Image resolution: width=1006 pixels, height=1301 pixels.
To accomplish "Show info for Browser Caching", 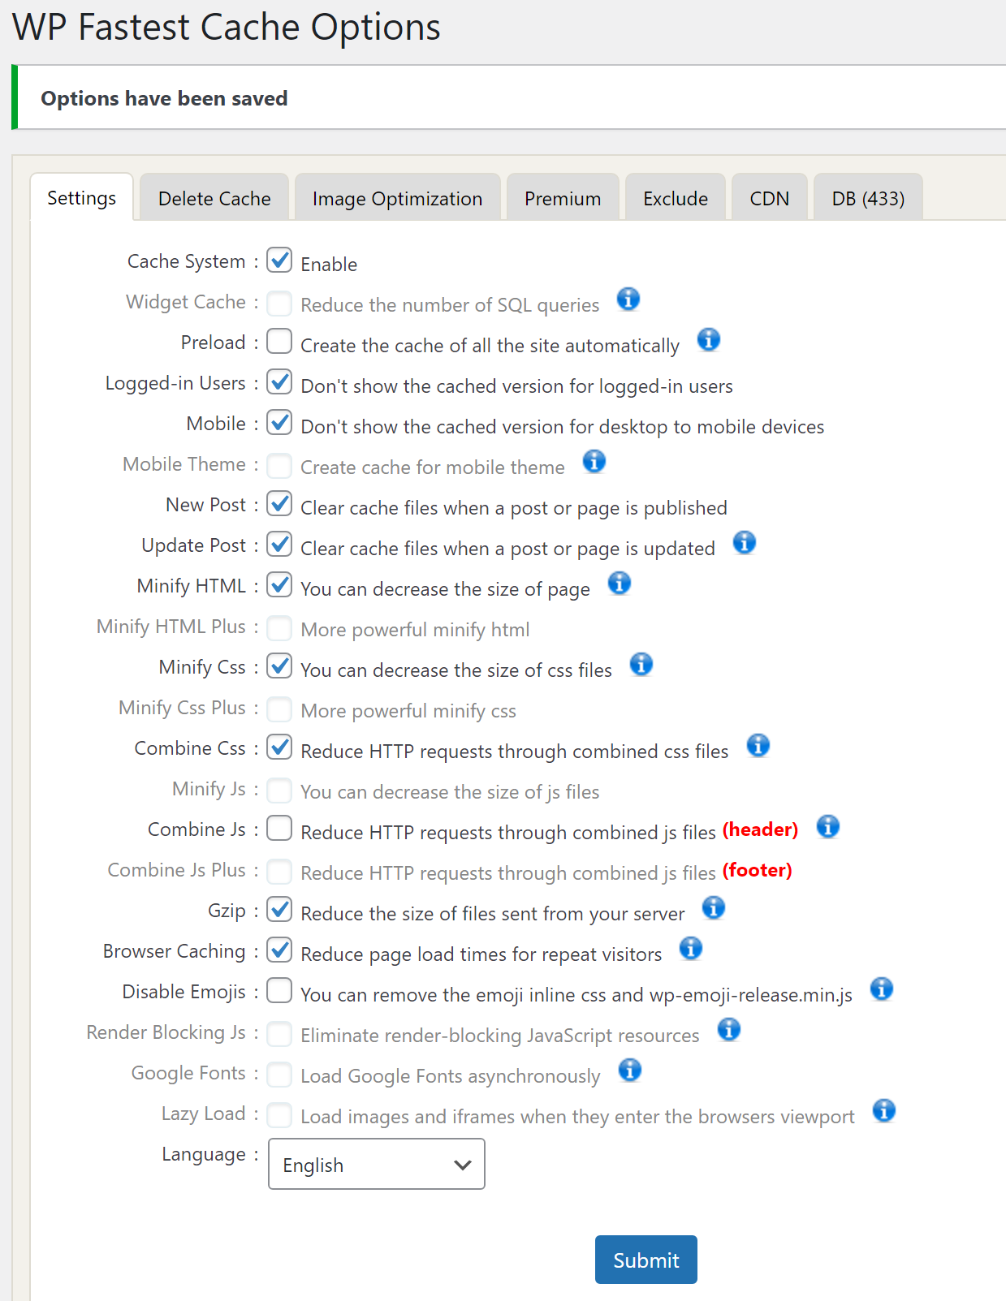I will tap(691, 948).
